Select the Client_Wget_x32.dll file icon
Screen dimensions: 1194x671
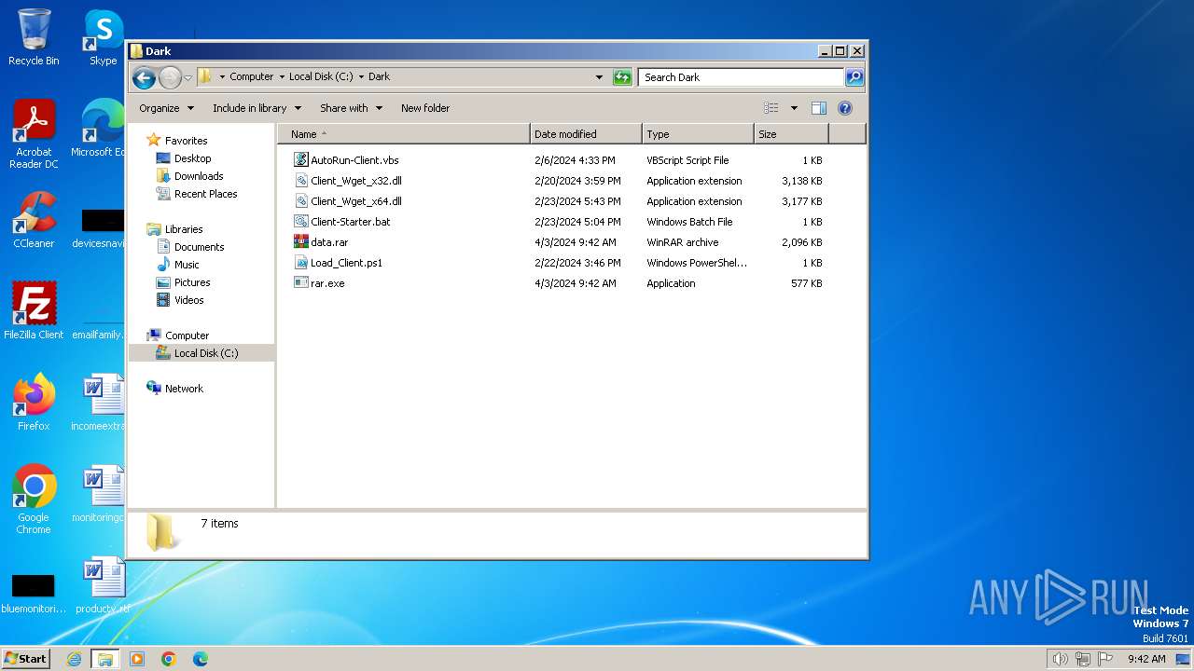[x=301, y=181]
